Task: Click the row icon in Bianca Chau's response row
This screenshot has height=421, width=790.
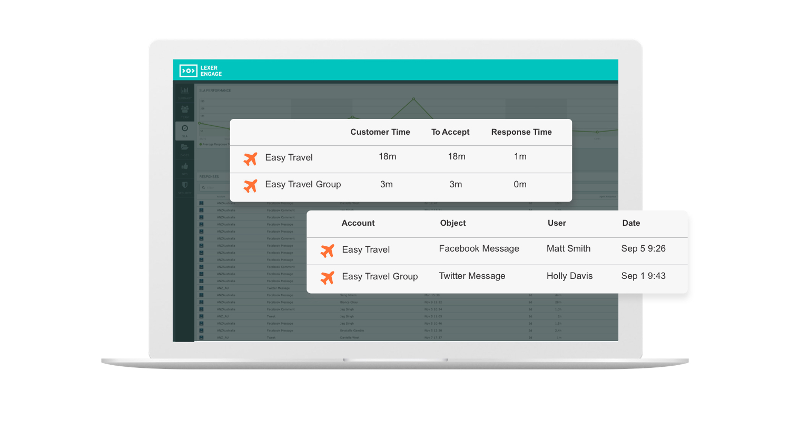Action: (x=201, y=302)
